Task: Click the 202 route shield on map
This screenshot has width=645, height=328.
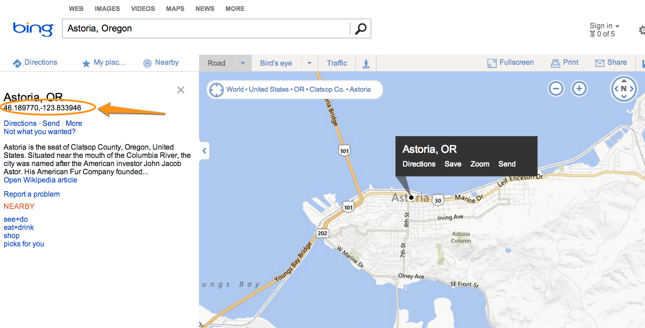Action: point(322,233)
